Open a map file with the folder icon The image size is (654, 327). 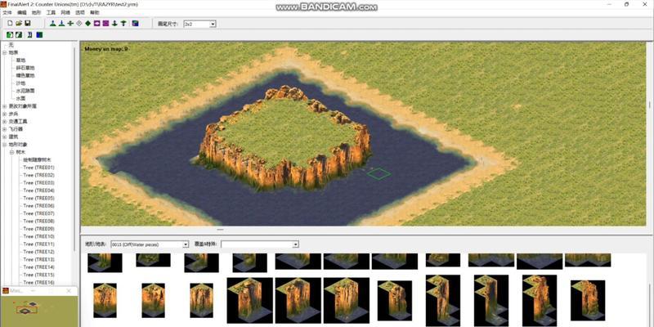[19, 24]
